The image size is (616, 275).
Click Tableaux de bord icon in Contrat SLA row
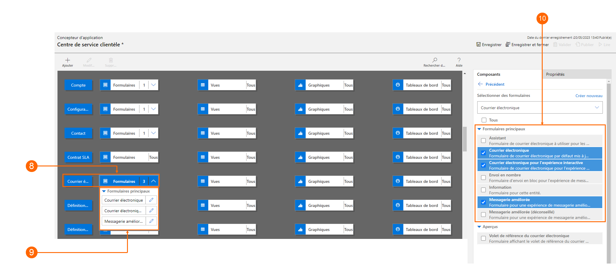398,157
